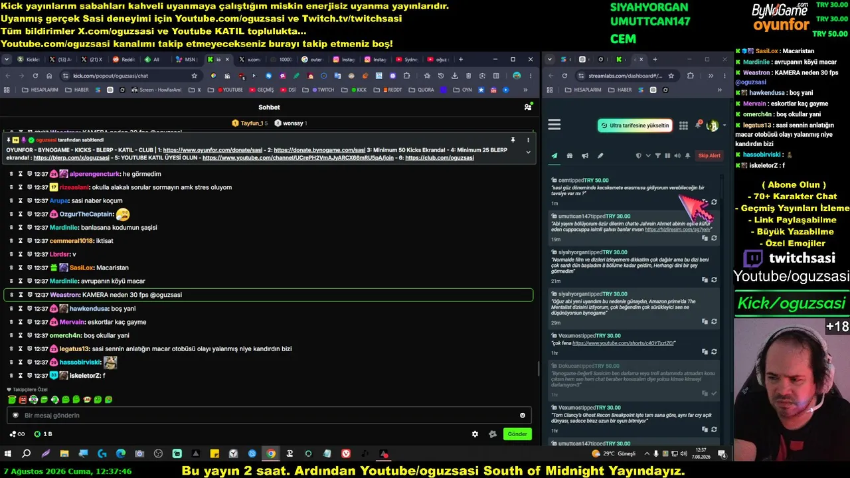The image size is (850, 478).
Task: Click the chat users icon beside Sohbet
Action: pos(528,107)
